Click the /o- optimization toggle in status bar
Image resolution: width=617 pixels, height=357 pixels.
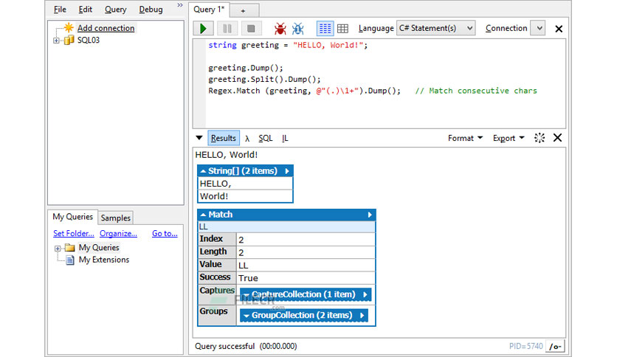(x=555, y=347)
